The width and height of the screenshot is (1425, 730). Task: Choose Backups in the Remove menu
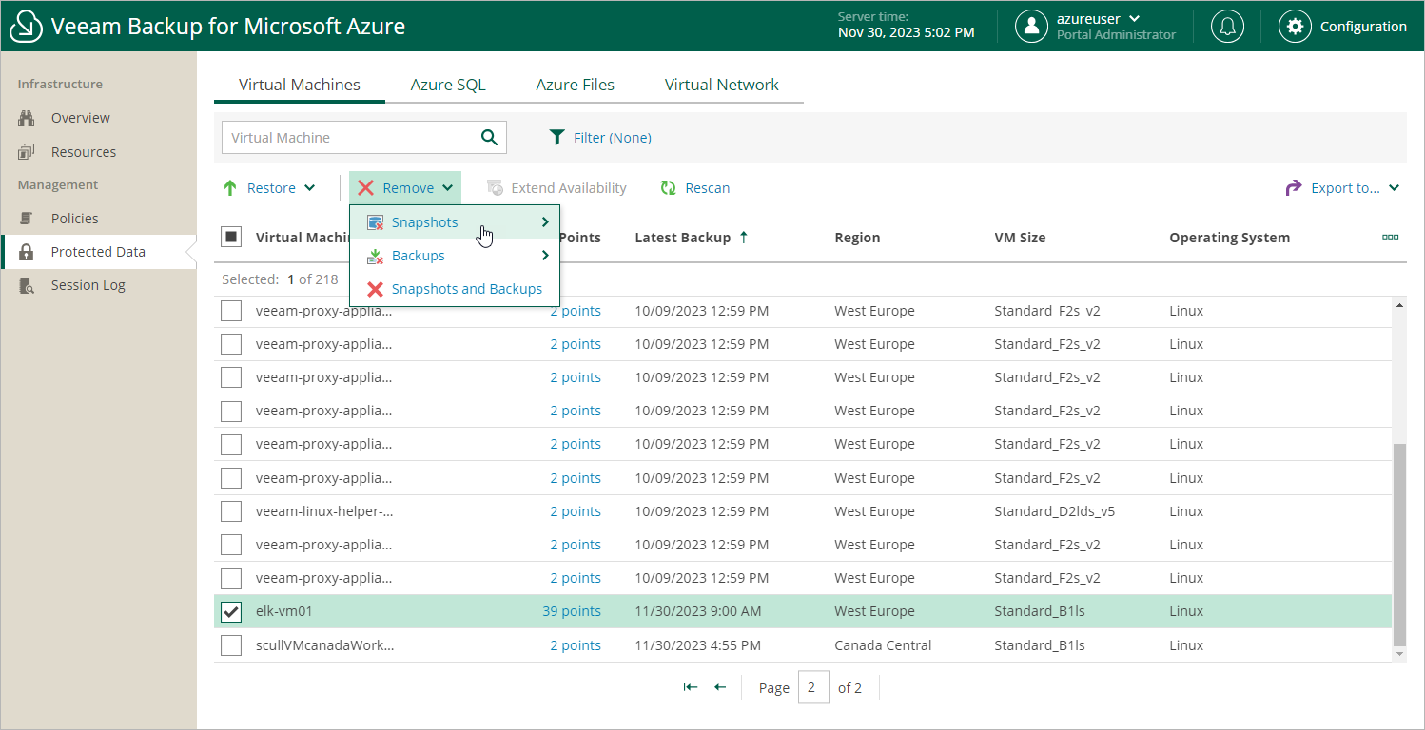pos(455,256)
